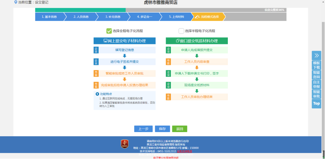This screenshot has height=159, width=325.
Task: Open 智能审批 in side panel
Action: pos(316,94)
